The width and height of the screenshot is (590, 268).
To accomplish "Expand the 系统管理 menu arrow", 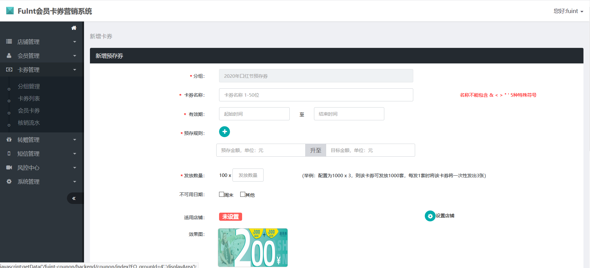I will coord(75,182).
